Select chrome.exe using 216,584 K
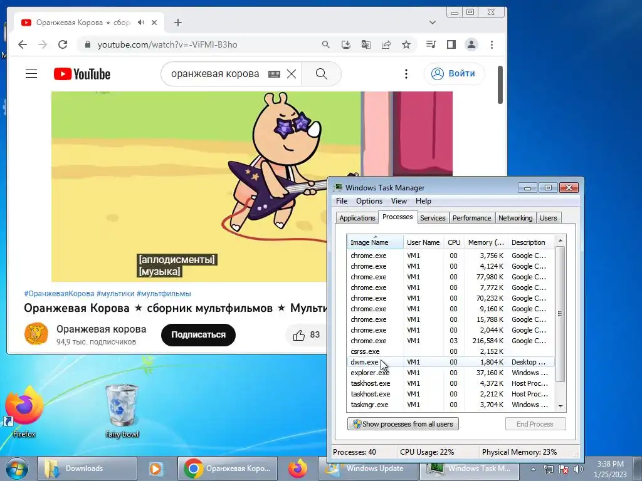This screenshot has width=642, height=481. (x=450, y=341)
